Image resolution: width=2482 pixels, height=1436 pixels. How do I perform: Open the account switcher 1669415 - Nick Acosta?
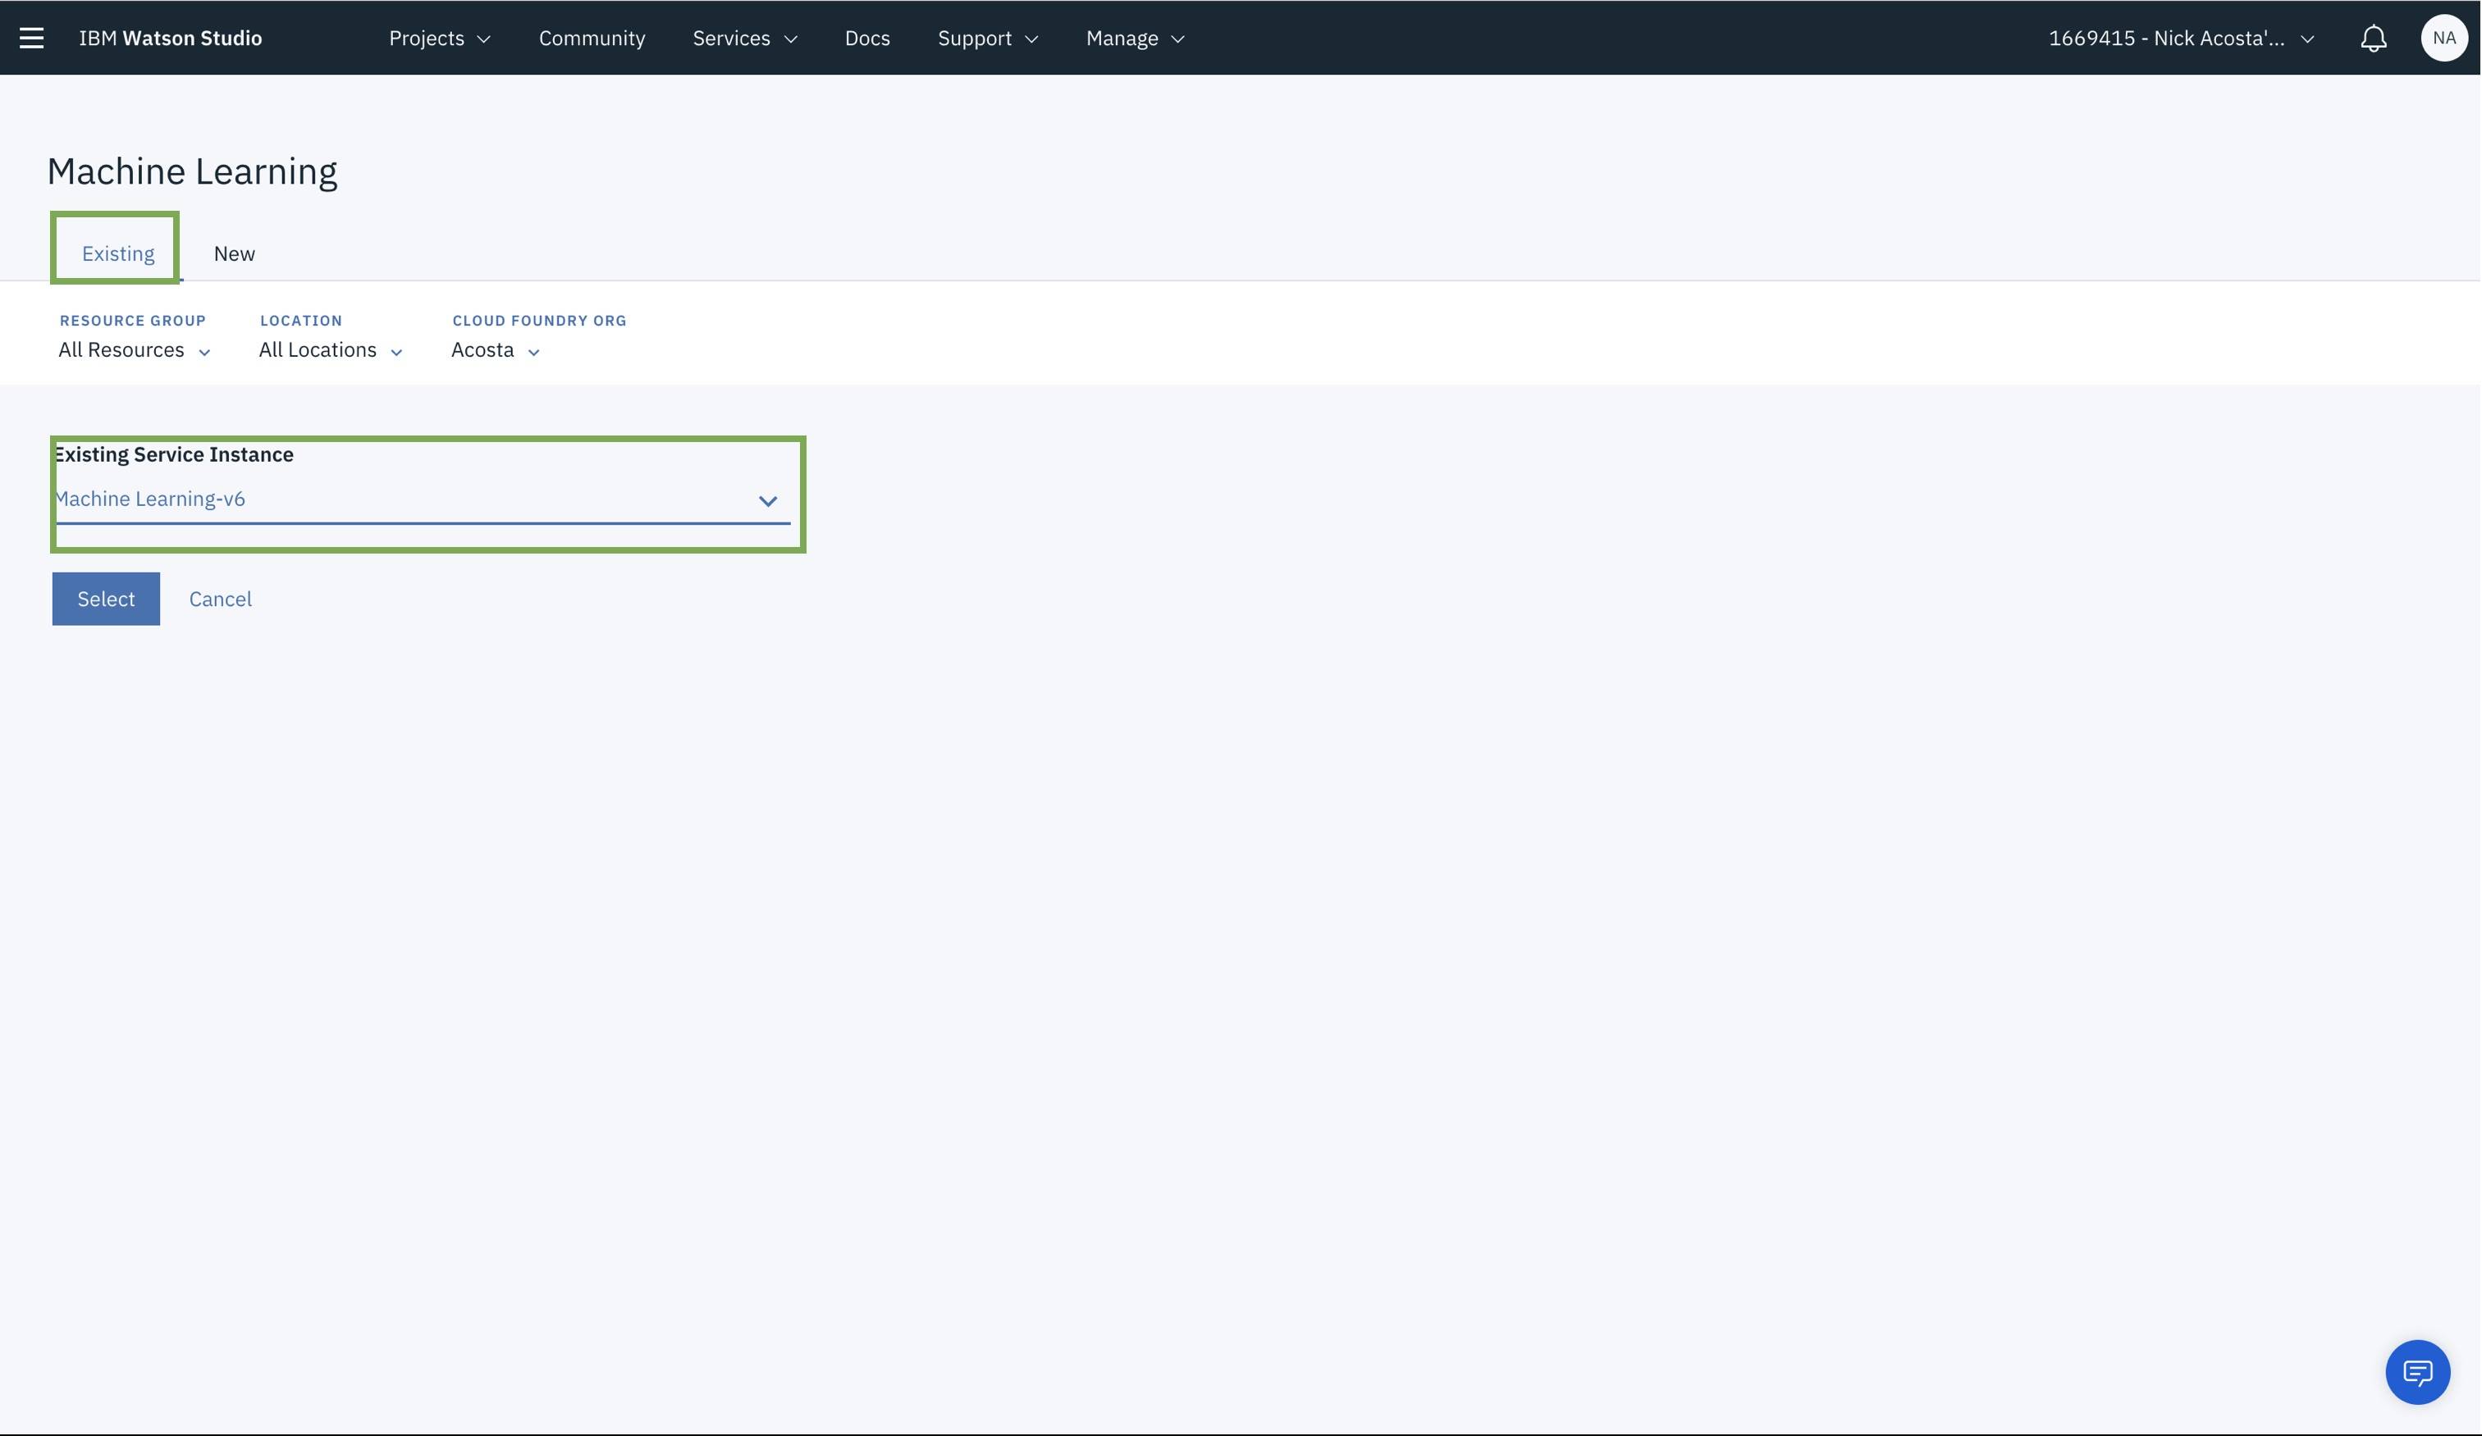tap(2181, 38)
